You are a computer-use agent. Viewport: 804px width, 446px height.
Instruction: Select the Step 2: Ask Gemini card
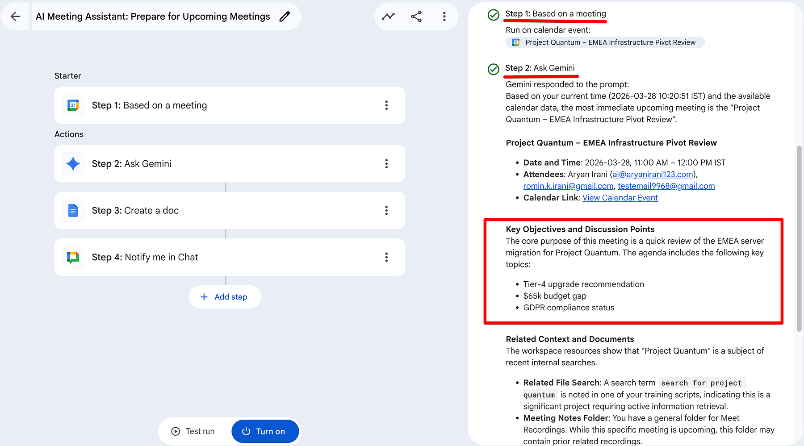230,164
